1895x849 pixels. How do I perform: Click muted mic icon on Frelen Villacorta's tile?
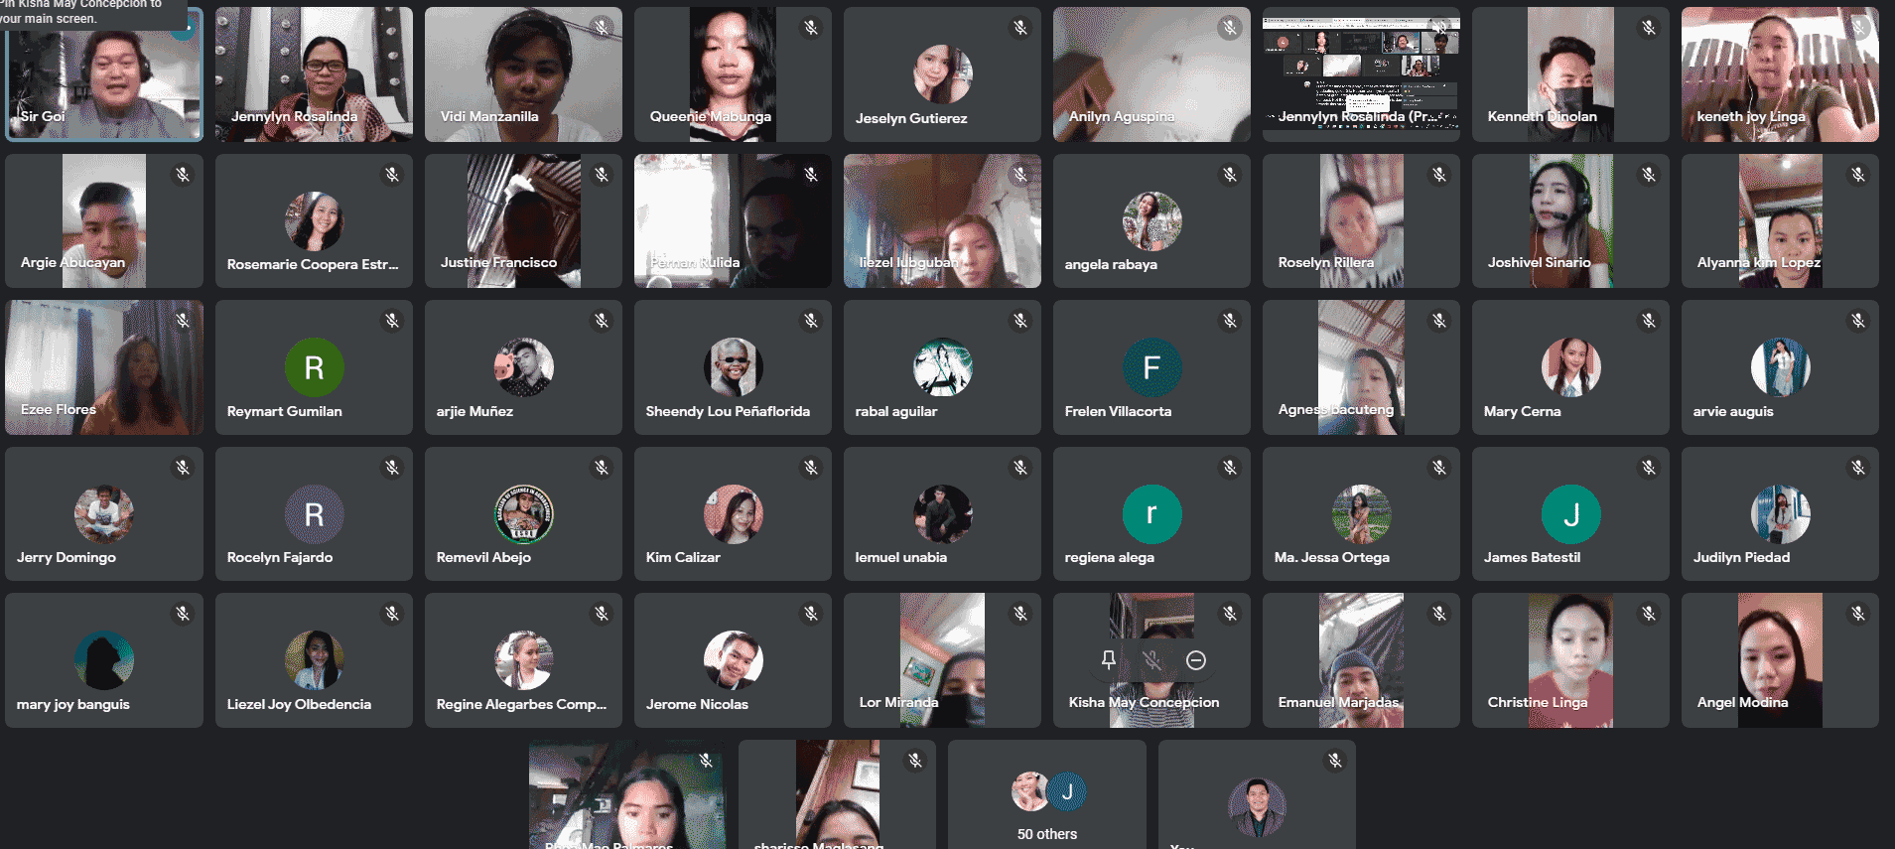(1229, 321)
